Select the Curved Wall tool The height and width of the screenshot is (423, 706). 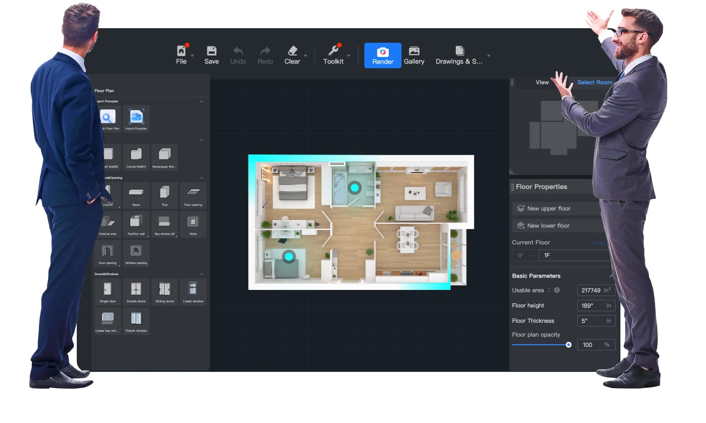coord(136,157)
